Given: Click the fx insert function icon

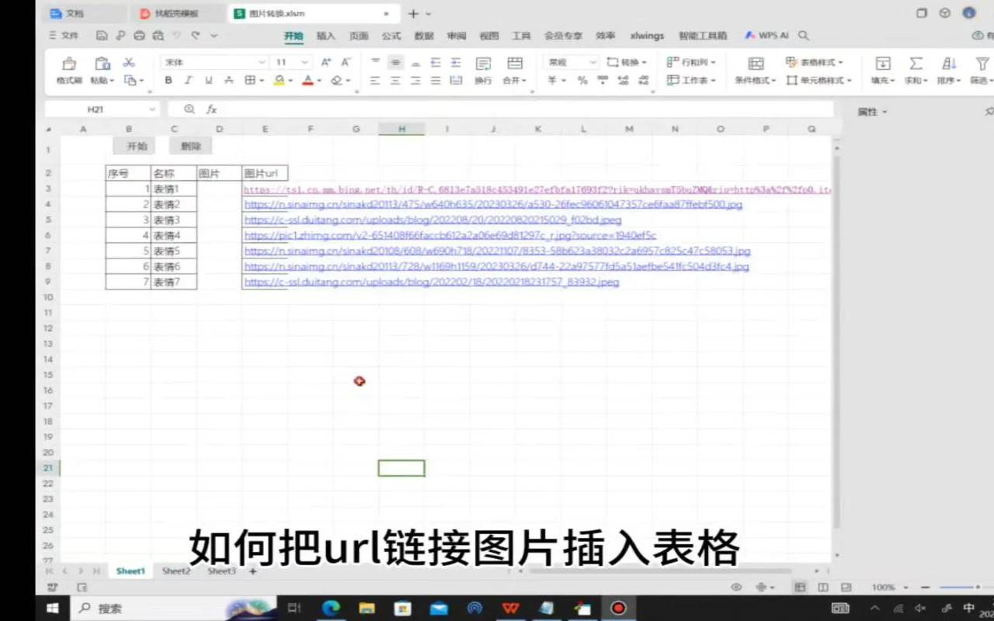Looking at the screenshot, I should click(211, 109).
